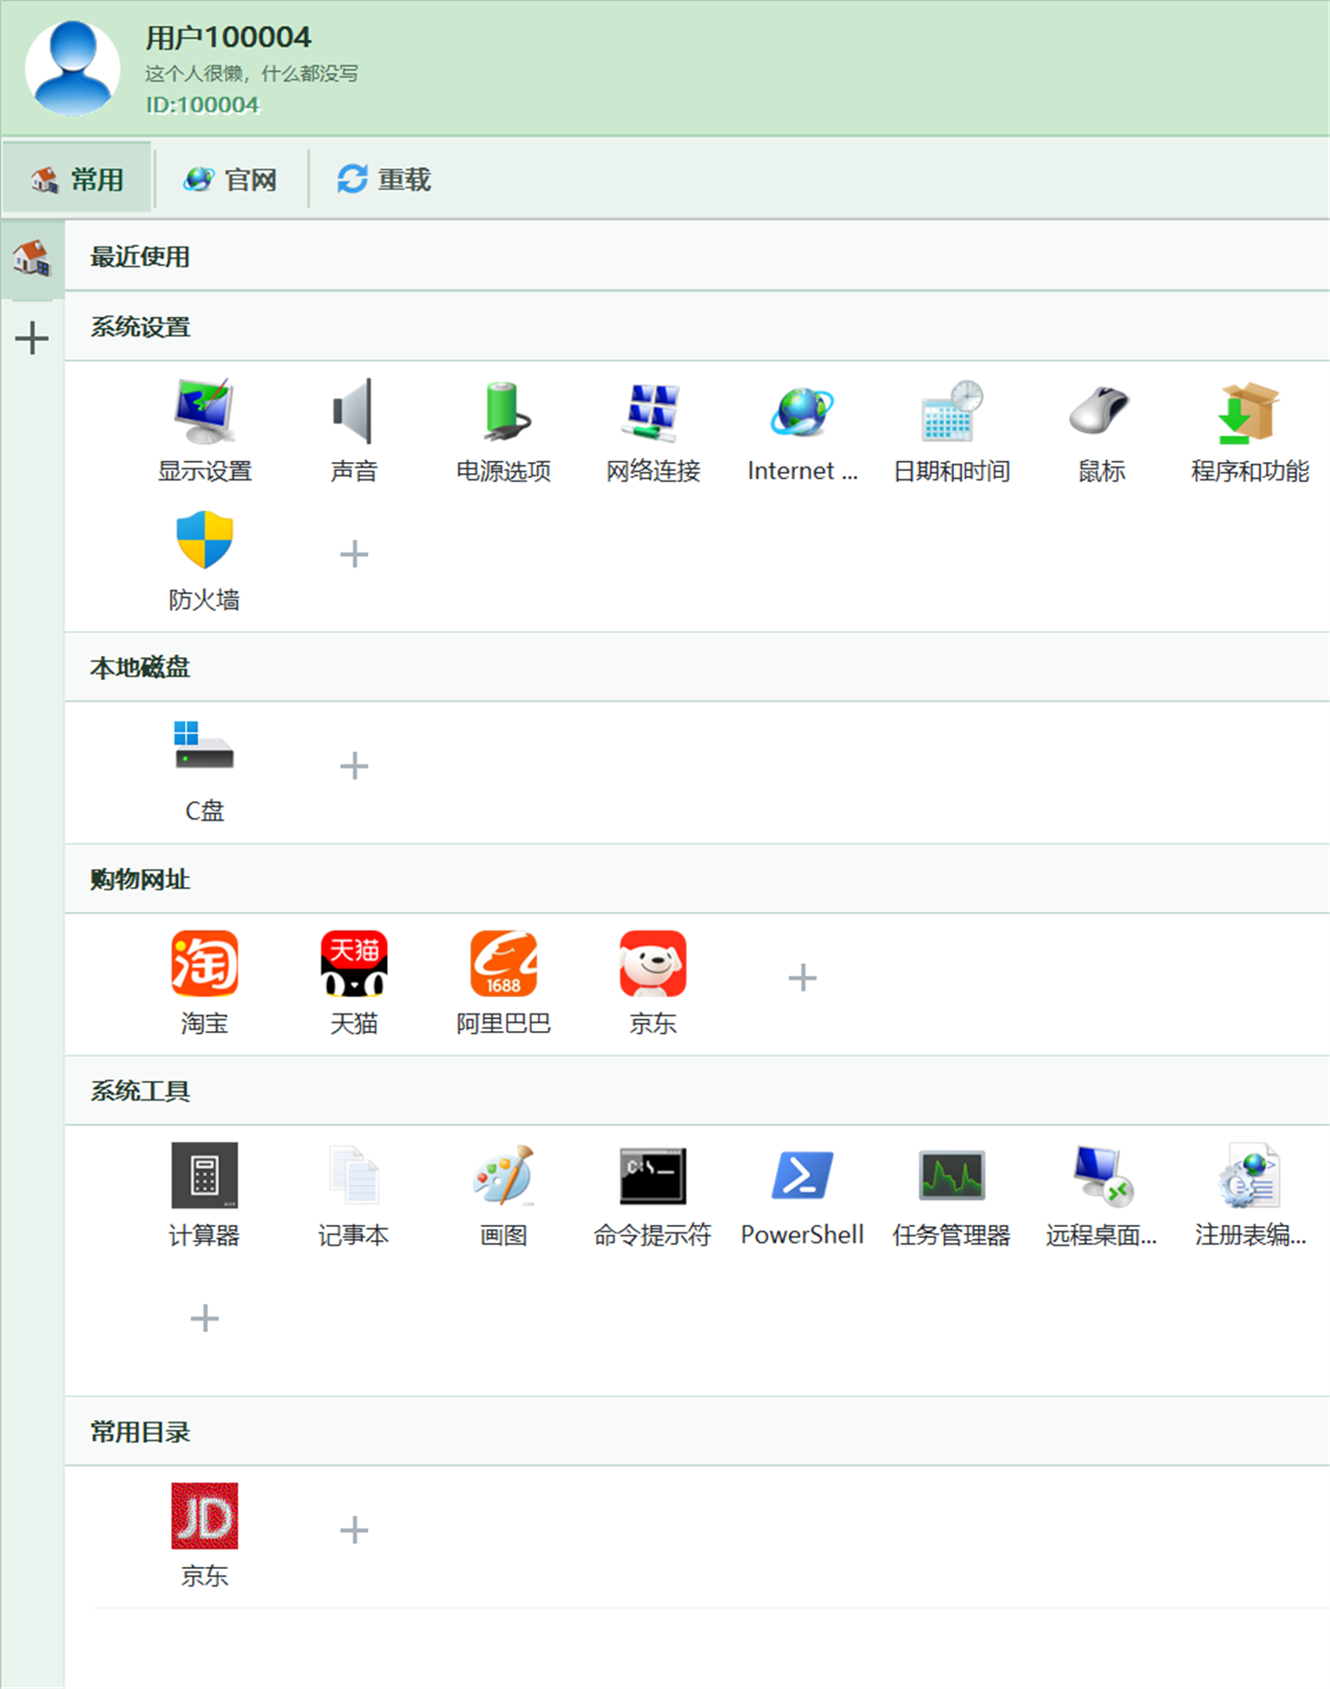Screen dimensions: 1330x1689
Task: Click the 常用目录 section header
Action: tap(697, 1431)
